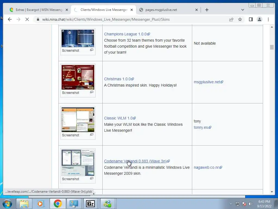Click 'tony' author name text
Viewport: 278px width, 209px height.
197,121
